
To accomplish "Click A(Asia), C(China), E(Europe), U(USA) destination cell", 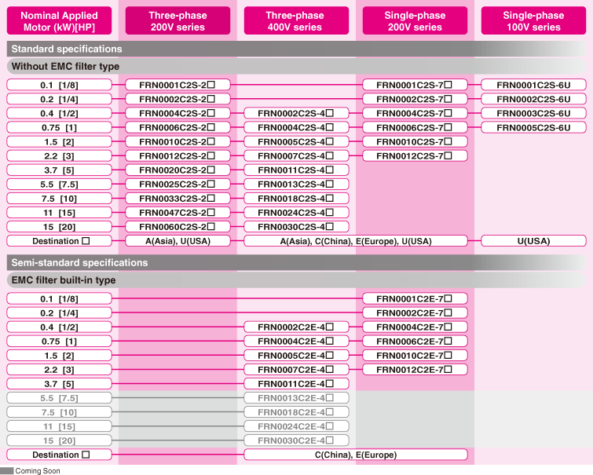I will point(356,241).
